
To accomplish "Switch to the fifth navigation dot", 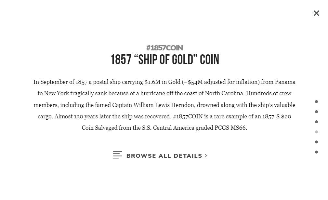I will 316,142.
